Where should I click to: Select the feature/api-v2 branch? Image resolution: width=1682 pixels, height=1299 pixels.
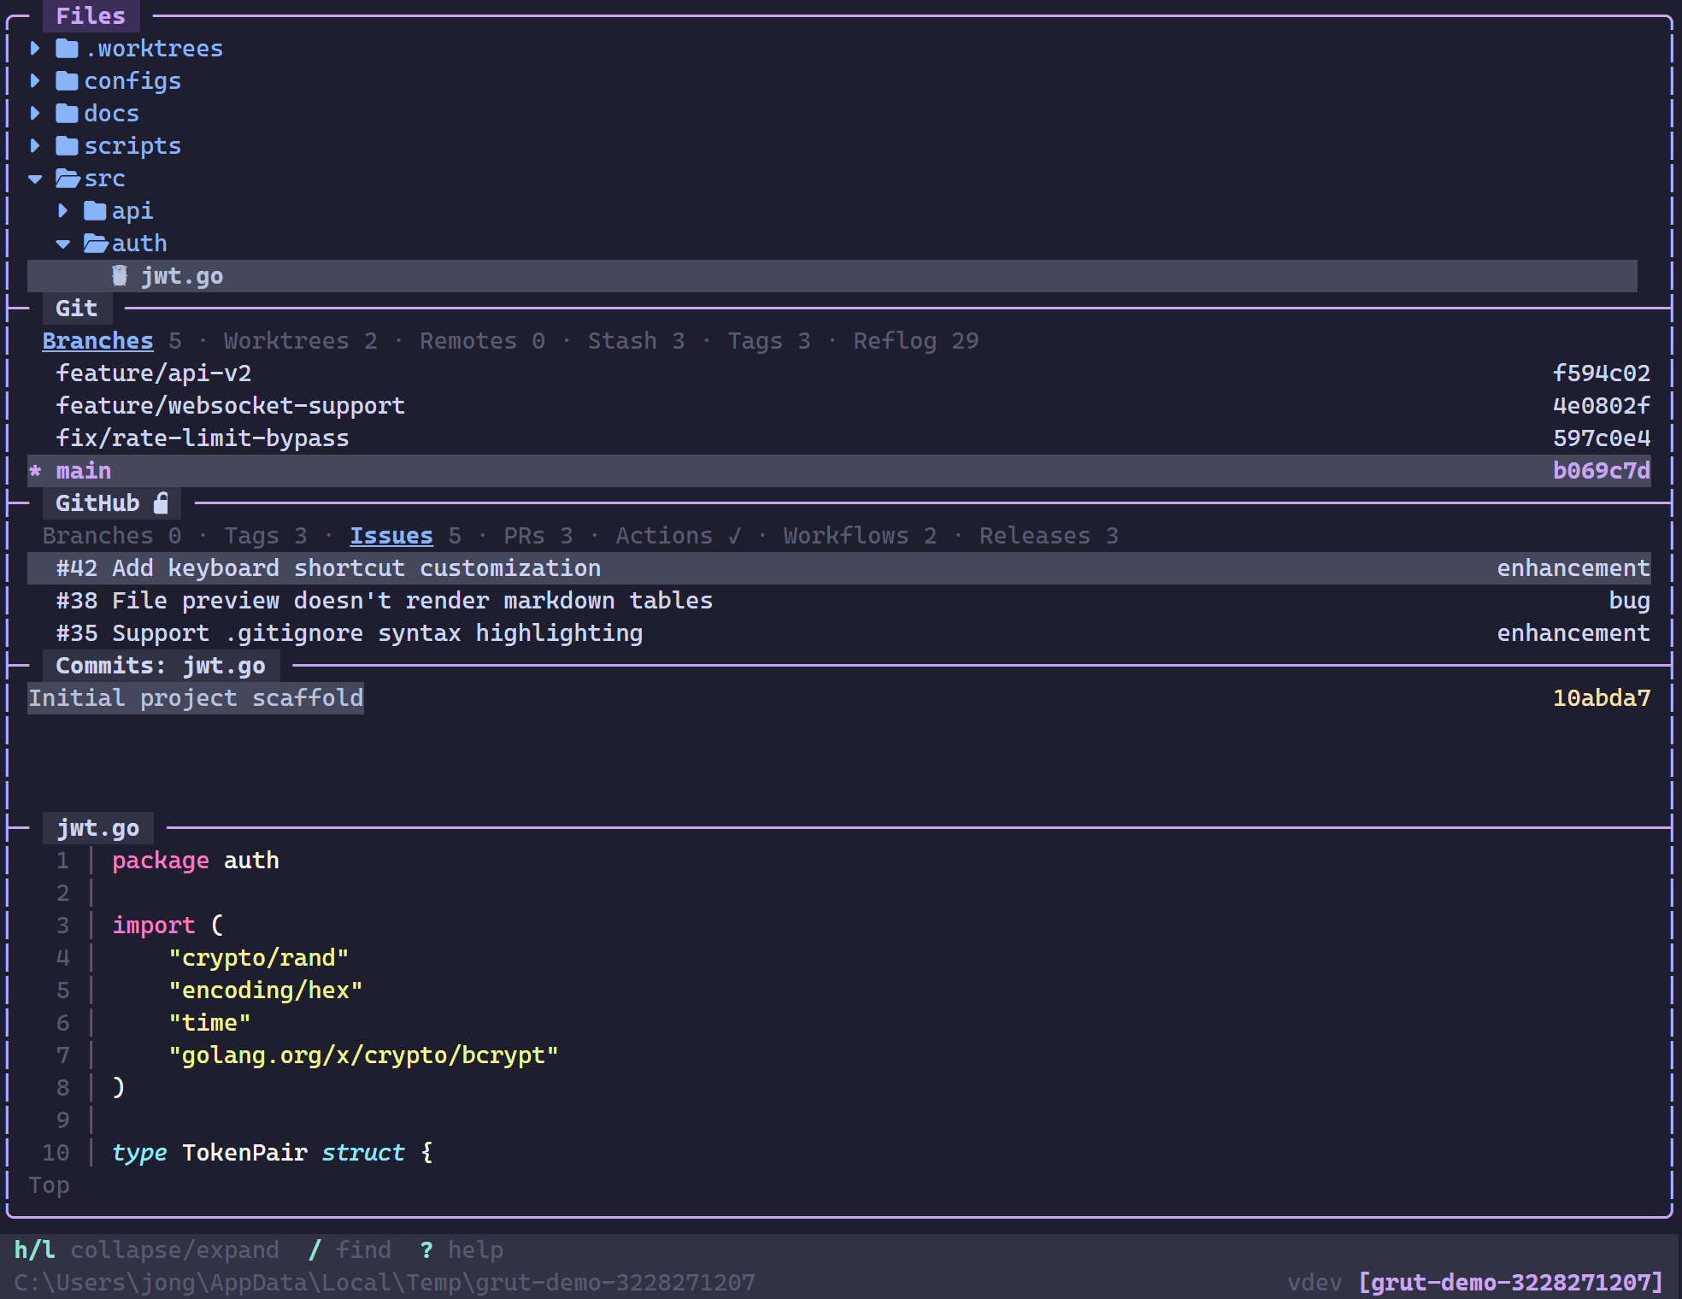click(x=154, y=373)
